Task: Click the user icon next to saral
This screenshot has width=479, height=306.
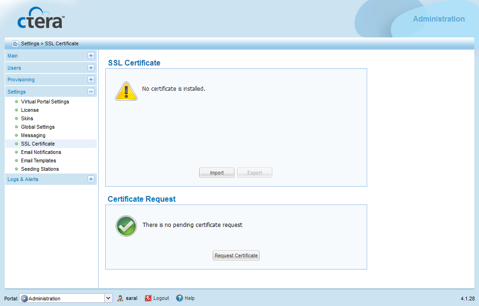Action: pos(120,298)
